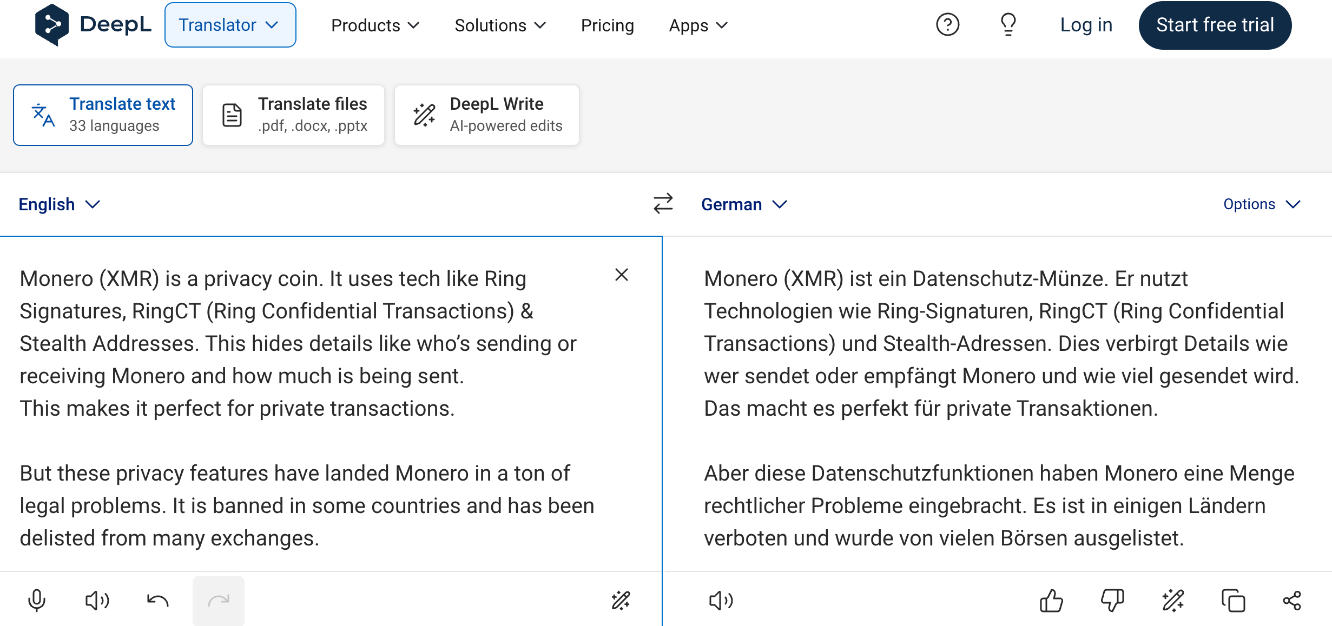Expand the translation Options menu
Screen dimensions: 1332x626
(x=1261, y=204)
